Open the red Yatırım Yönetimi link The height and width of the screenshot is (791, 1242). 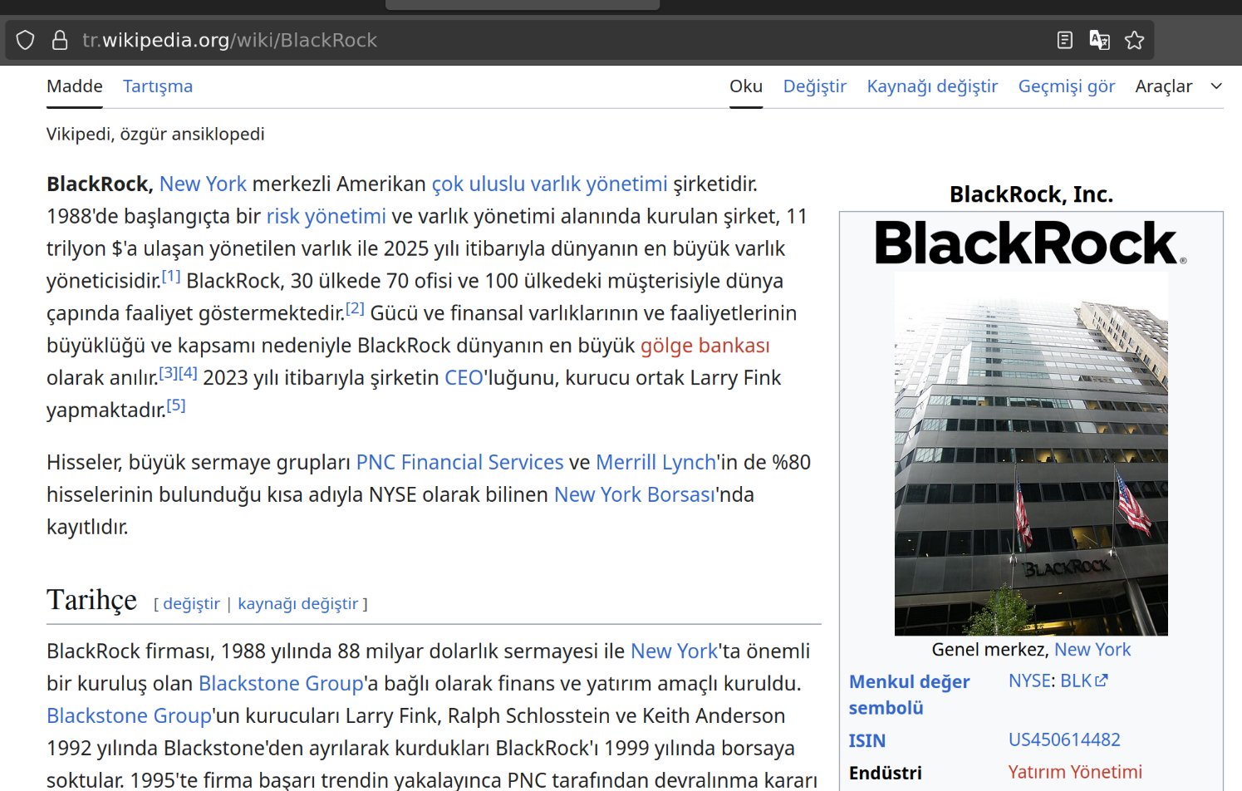(x=1075, y=773)
